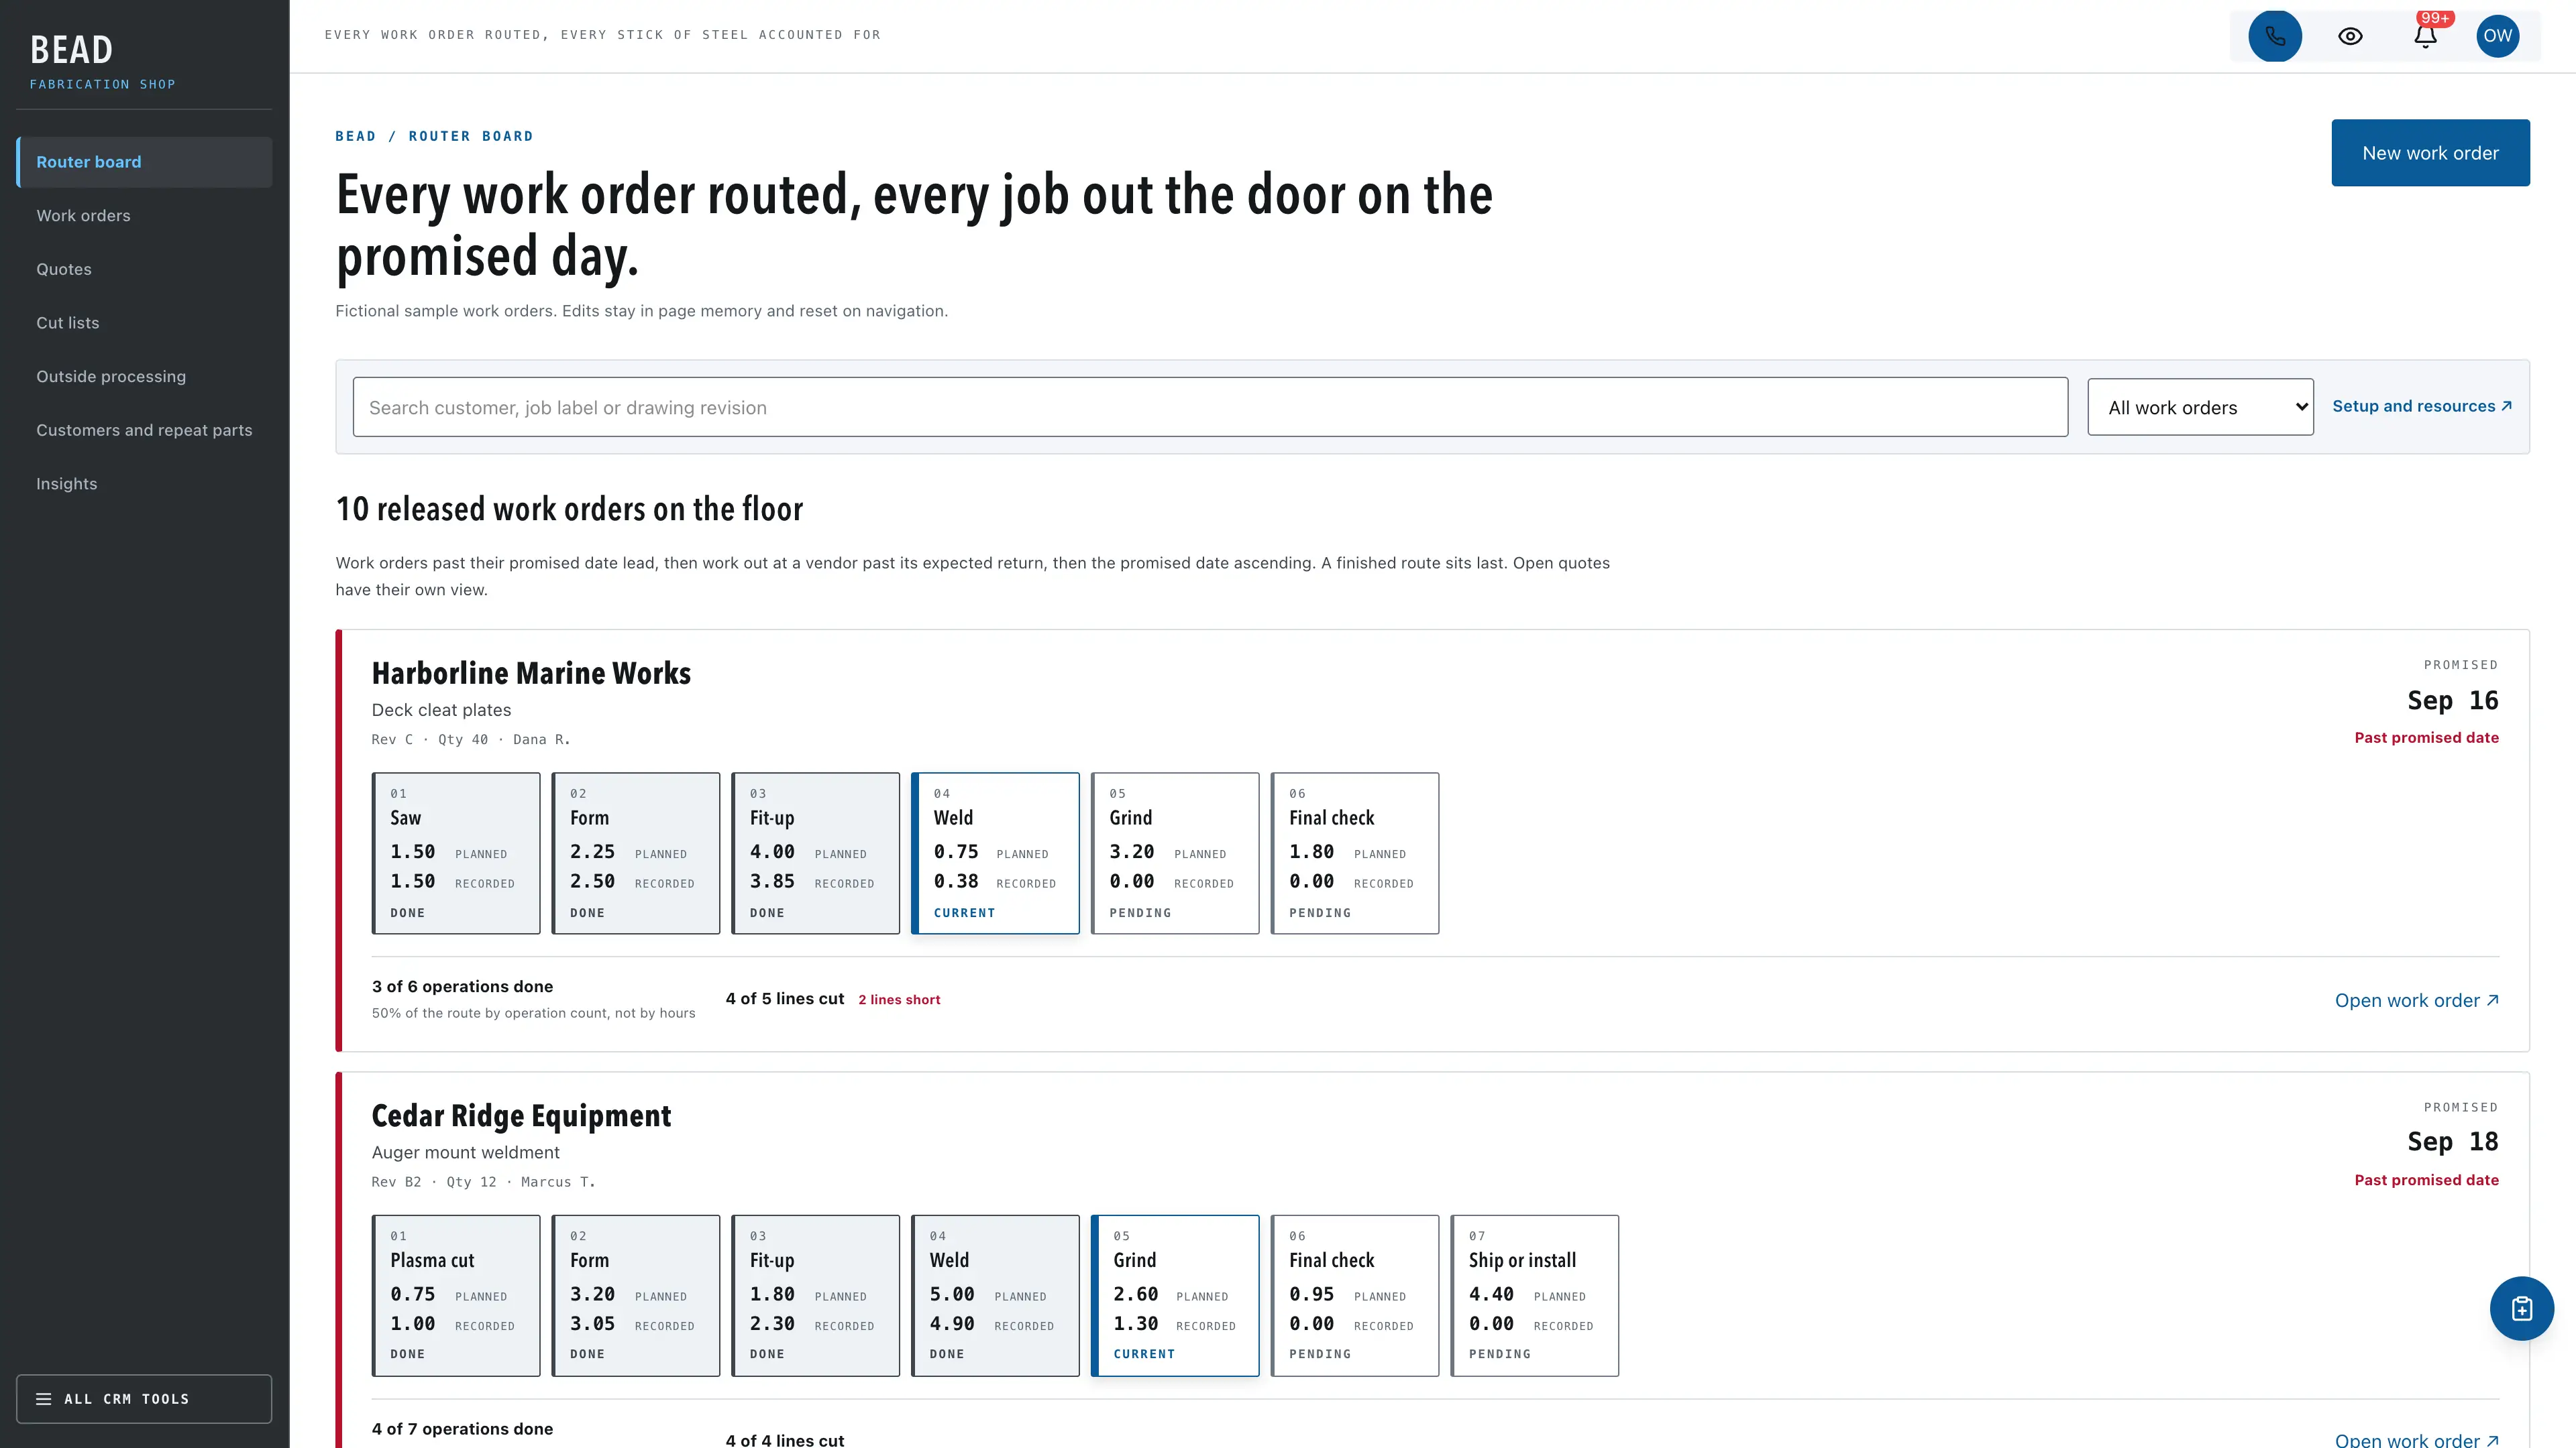Click the BEAD Fabrication Shop logo
Screen dimensions: 2576x1448
coord(102,61)
